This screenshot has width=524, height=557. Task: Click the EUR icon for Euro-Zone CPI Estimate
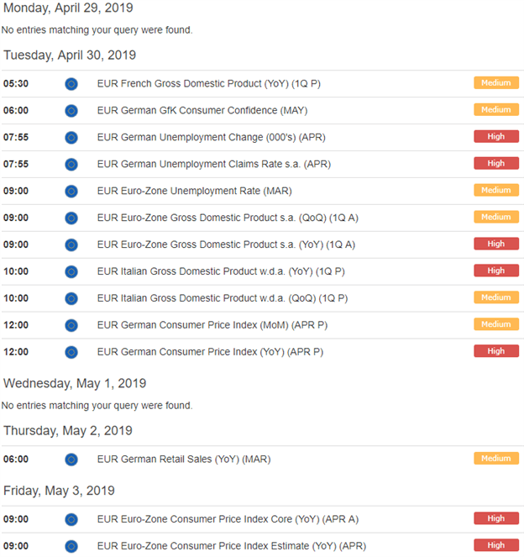coord(71,546)
